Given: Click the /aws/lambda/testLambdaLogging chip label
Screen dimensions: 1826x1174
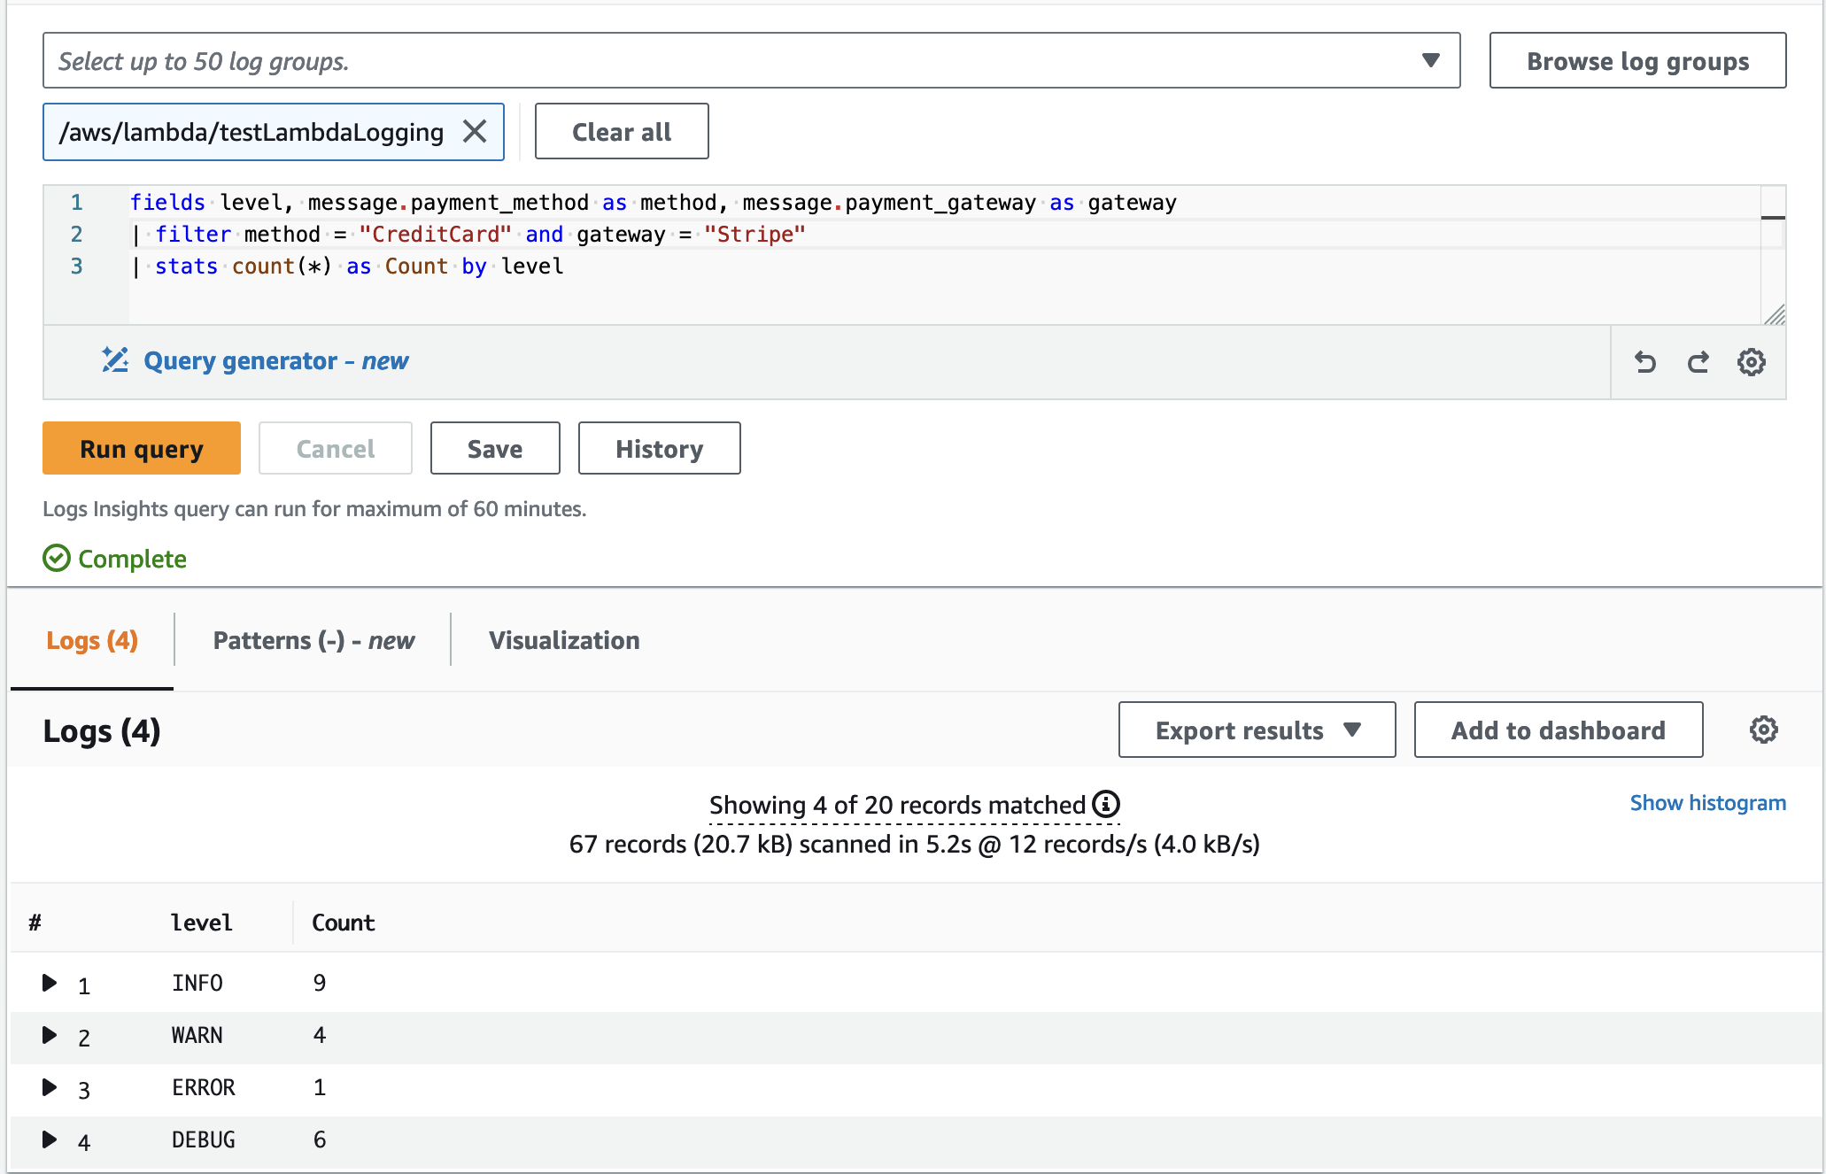Looking at the screenshot, I should [251, 132].
